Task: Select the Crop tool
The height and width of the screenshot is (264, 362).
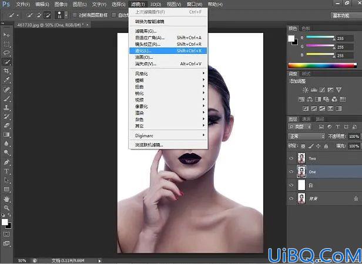Action: 6,71
